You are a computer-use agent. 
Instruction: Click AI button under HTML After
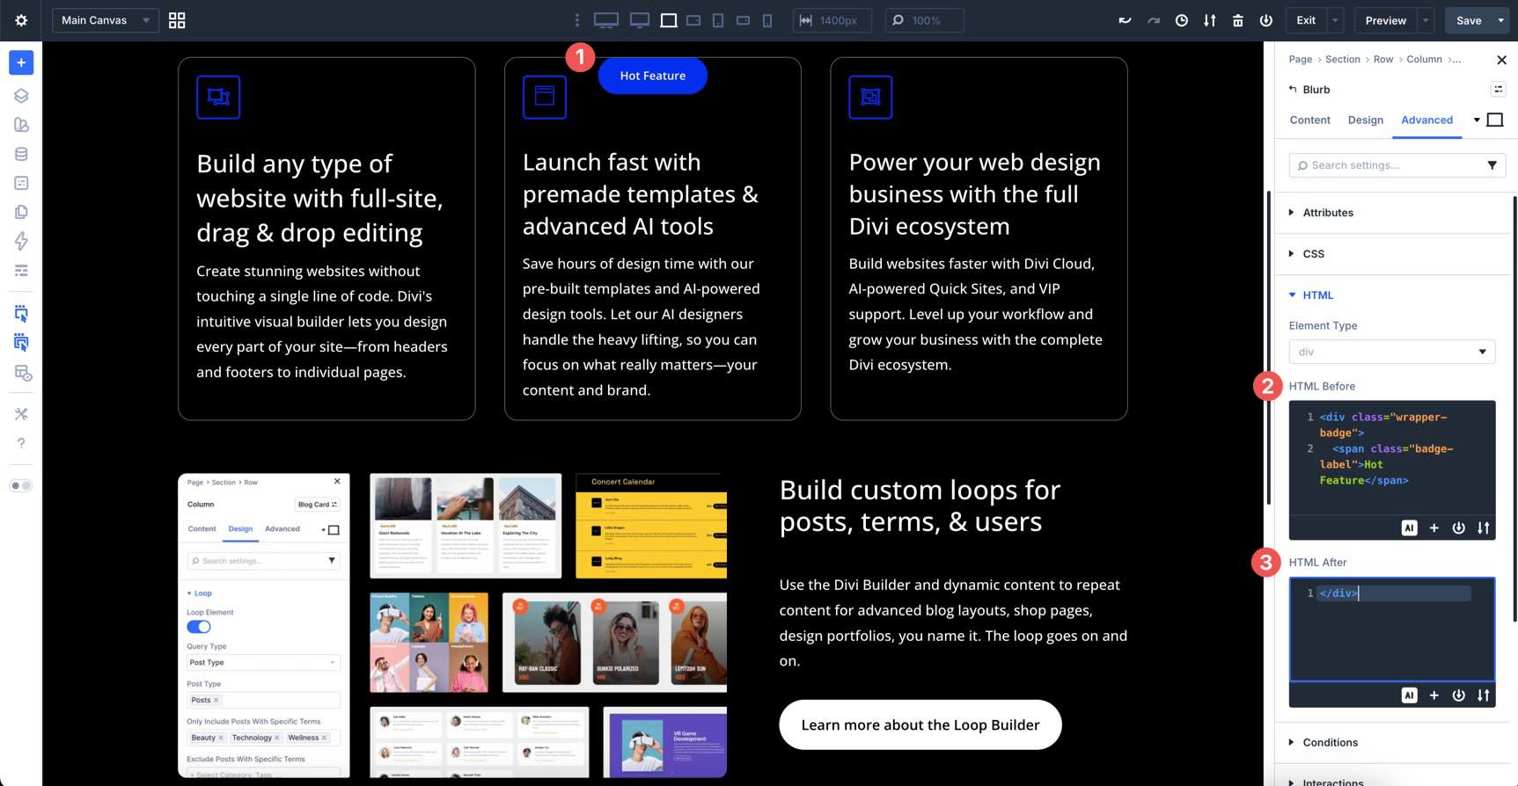coord(1409,695)
